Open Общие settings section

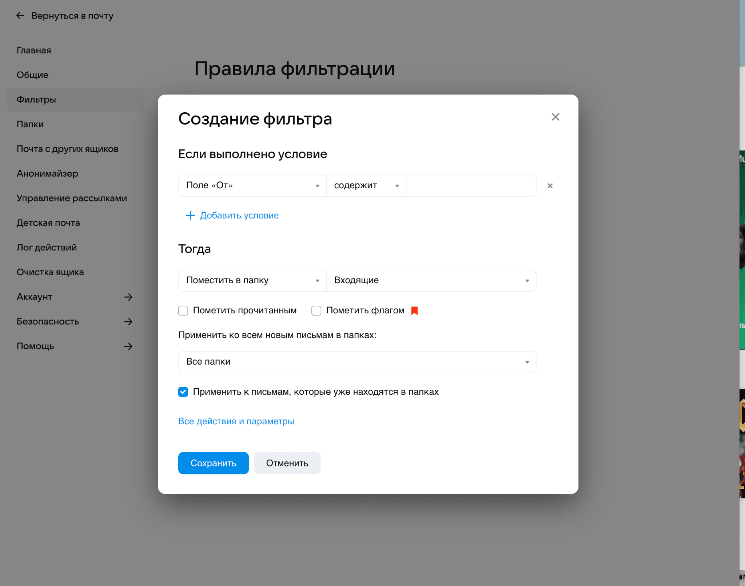click(x=32, y=75)
